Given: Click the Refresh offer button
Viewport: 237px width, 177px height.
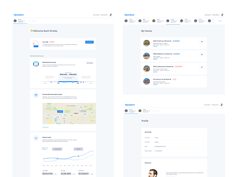Looking at the screenshot, I should 89,42.
